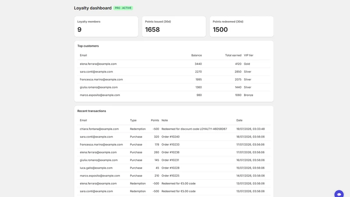The image size is (350, 197).
Task: Click the Total earned column header
Action: [233, 56]
